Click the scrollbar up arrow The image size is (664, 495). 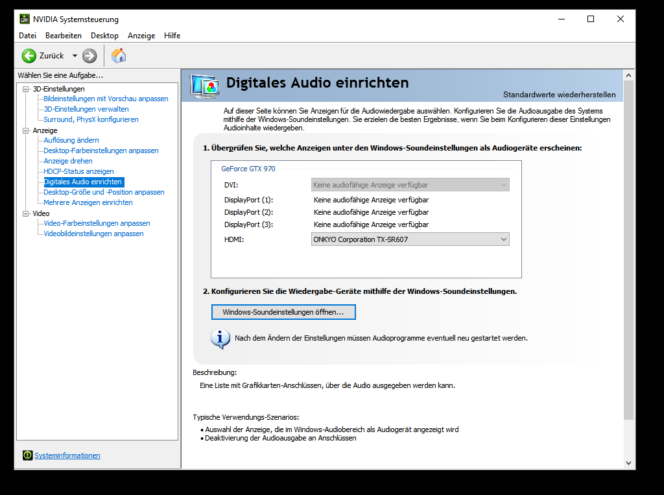628,75
